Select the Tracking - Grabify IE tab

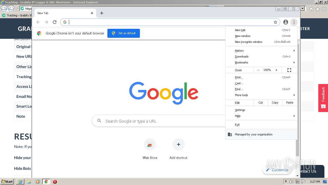(x=16, y=15)
